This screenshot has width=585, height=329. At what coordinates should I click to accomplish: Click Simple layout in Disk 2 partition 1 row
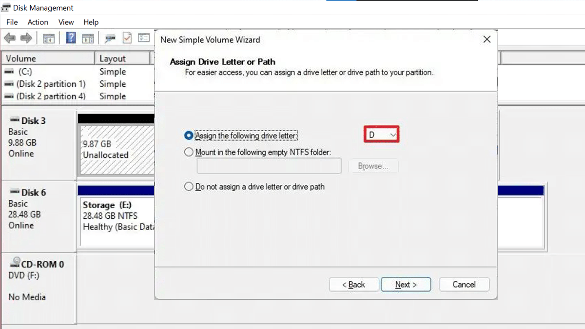point(113,84)
